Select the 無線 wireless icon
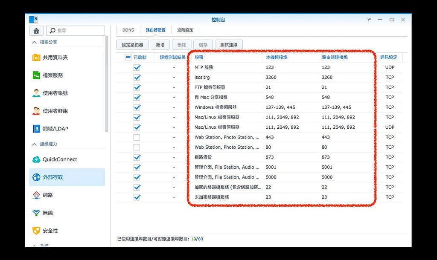Image resolution: width=437 pixels, height=260 pixels. click(36, 213)
